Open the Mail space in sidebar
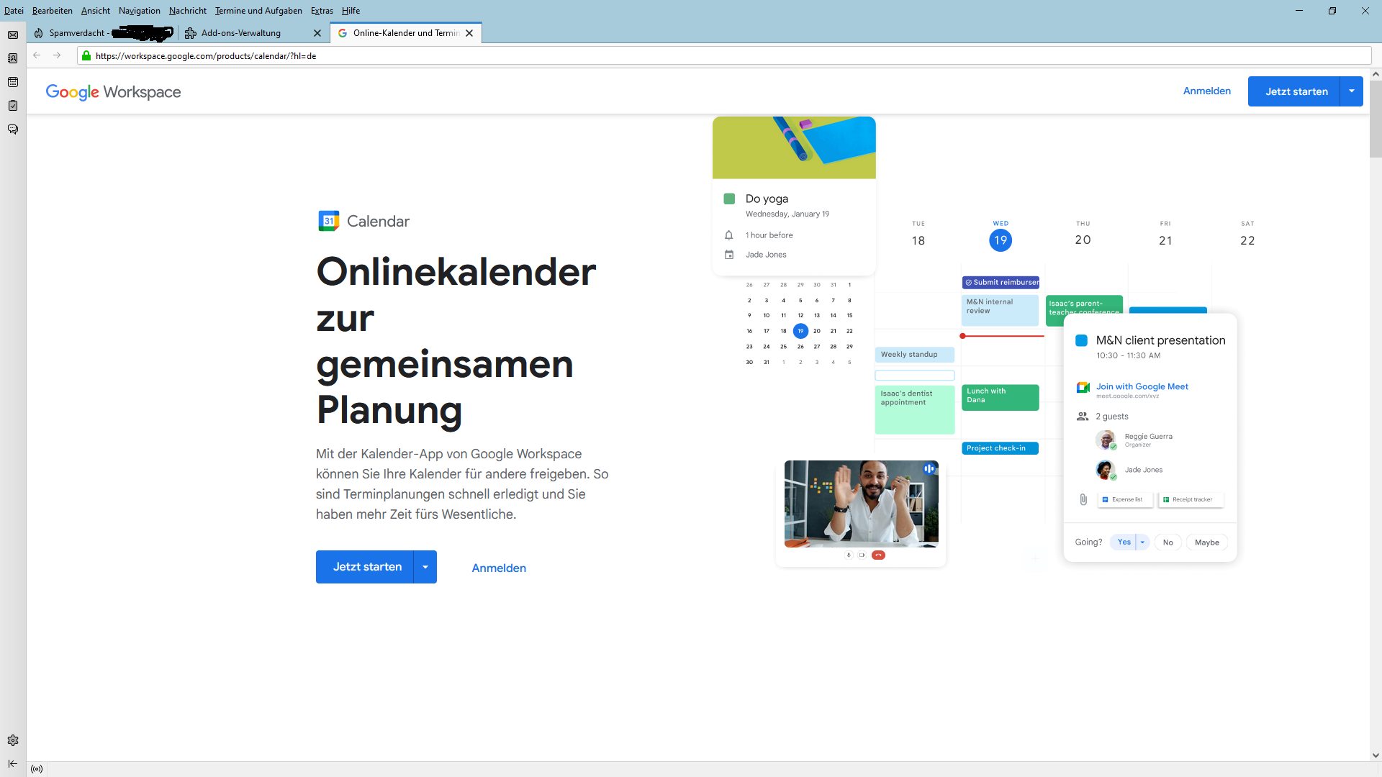The height and width of the screenshot is (777, 1382). [13, 35]
